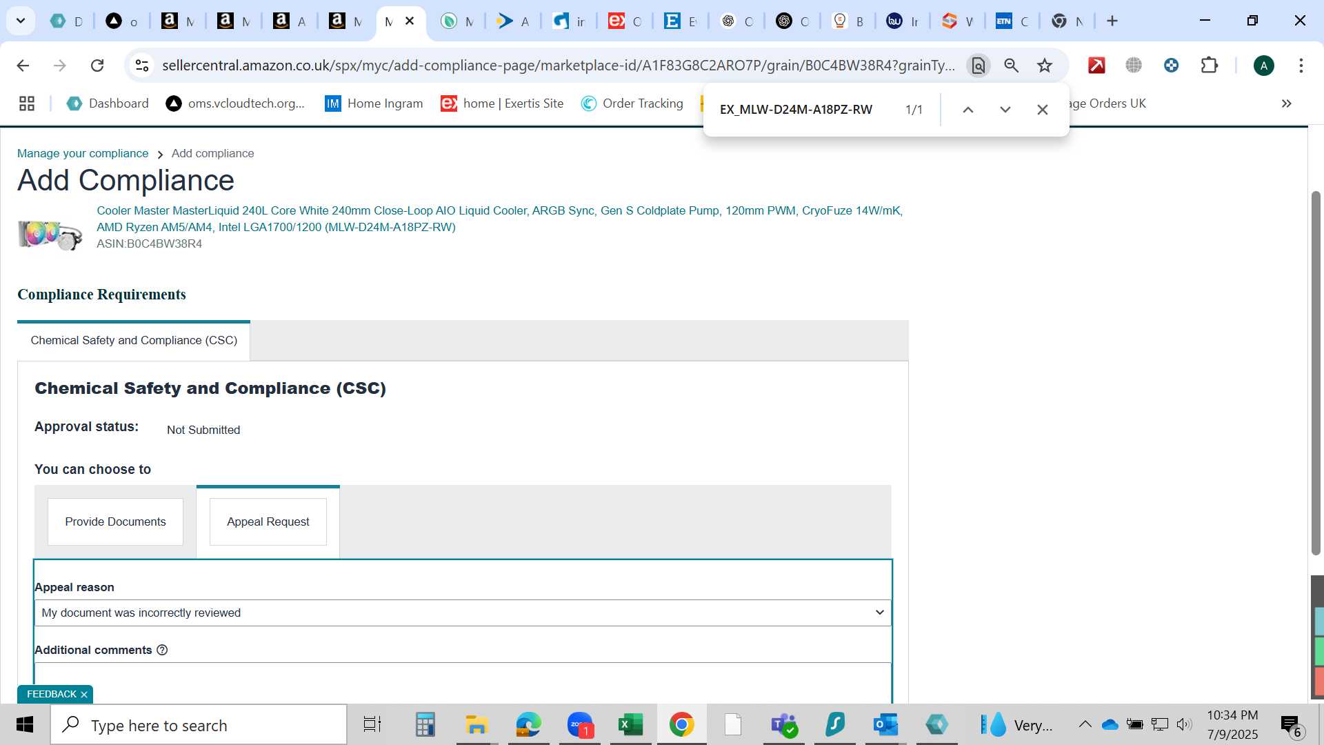Screen dimensions: 1324x745
Task: Open Outlook from the taskbar
Action: click(885, 725)
